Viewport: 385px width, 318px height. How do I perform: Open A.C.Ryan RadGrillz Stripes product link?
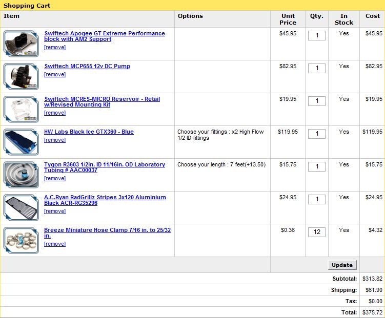105,200
